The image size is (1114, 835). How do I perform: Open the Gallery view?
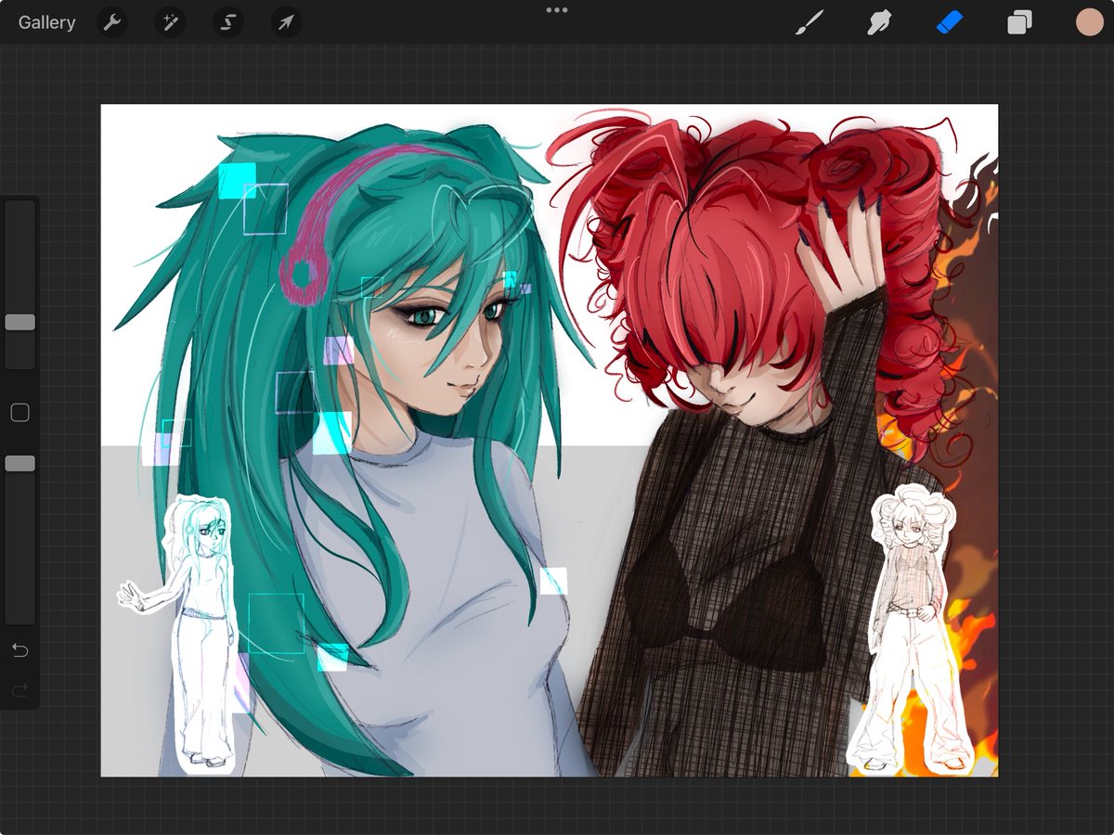pyautogui.click(x=46, y=22)
